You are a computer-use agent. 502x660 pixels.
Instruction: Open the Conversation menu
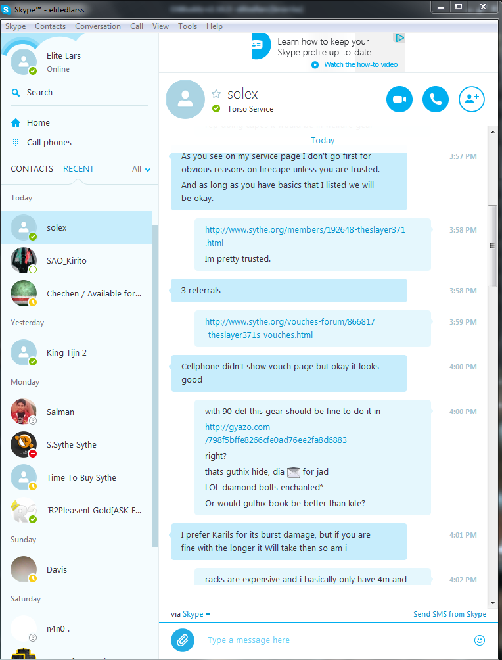tap(98, 26)
